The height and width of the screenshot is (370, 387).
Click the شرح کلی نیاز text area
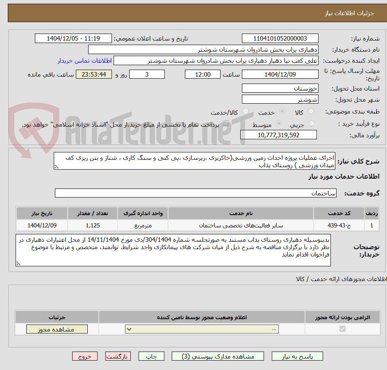click(x=194, y=161)
